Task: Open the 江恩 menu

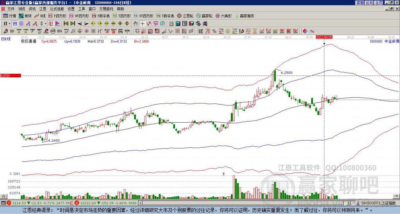Action: 43,9
